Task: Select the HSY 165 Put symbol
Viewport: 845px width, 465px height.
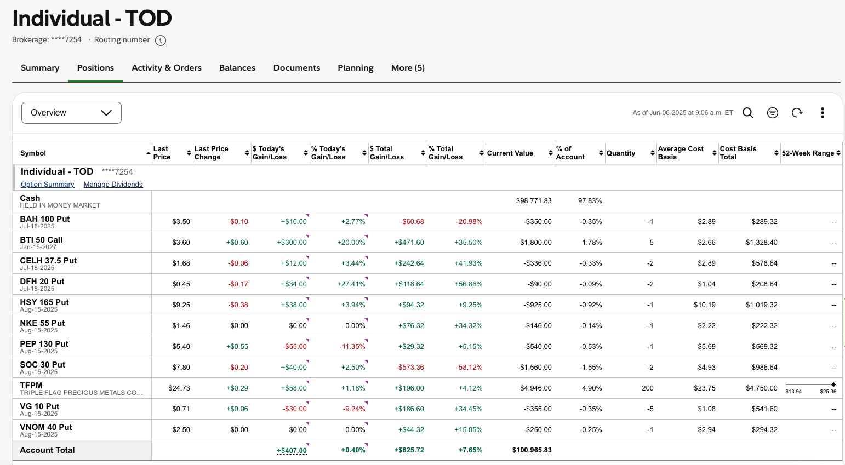Action: (44, 302)
